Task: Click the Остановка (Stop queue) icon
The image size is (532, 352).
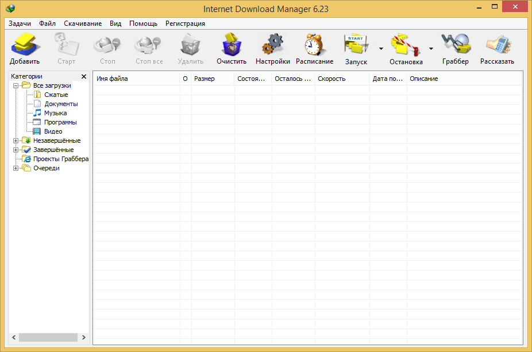Action: [406, 45]
